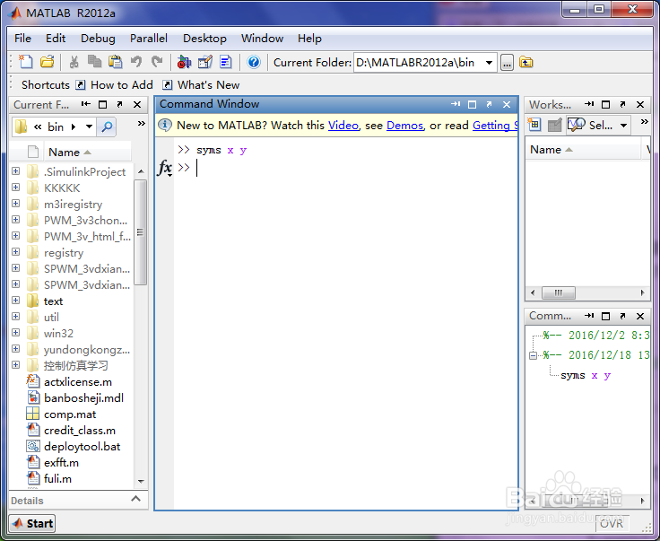Go up one folder level icon

(526, 62)
